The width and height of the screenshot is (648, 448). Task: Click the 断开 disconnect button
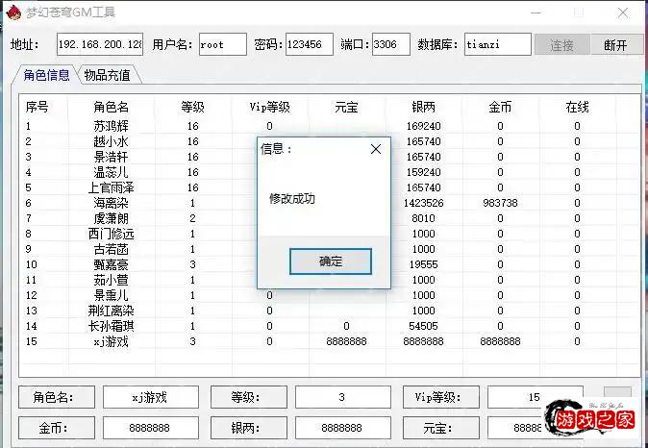point(615,45)
